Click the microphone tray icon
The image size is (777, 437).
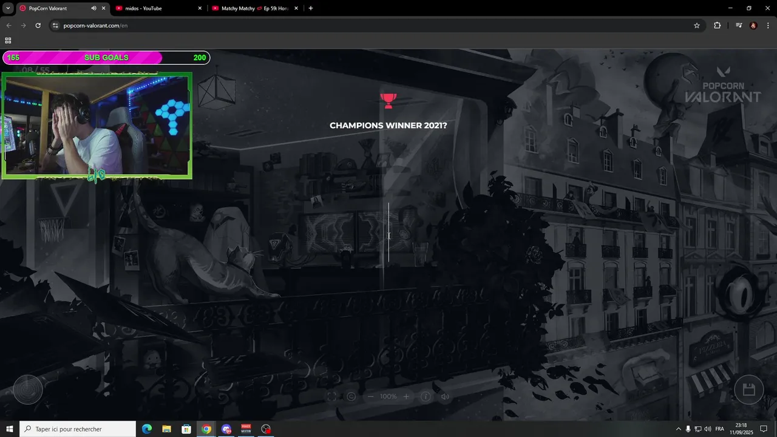point(688,429)
